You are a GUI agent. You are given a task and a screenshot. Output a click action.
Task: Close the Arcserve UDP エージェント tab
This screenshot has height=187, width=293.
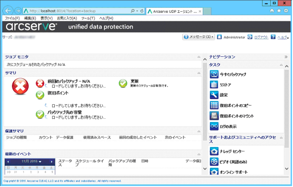coord(200,11)
